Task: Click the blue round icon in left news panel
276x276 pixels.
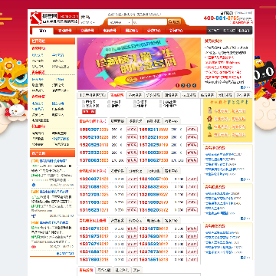Action: [33, 185]
